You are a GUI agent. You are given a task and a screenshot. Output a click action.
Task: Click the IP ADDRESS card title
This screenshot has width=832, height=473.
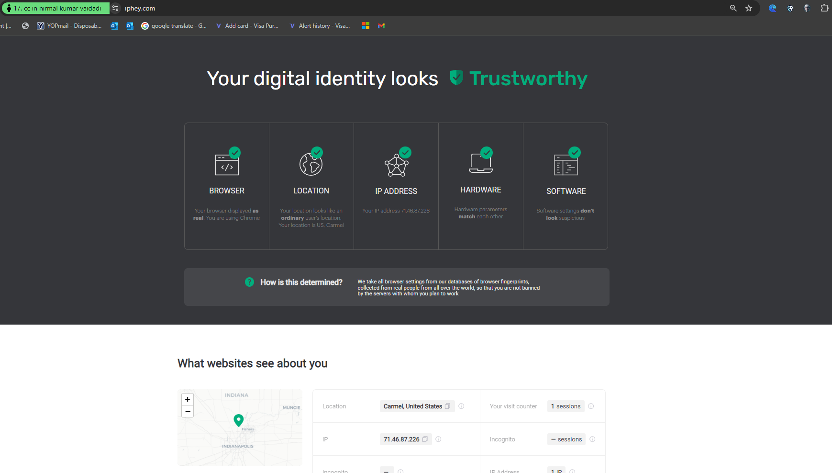396,191
